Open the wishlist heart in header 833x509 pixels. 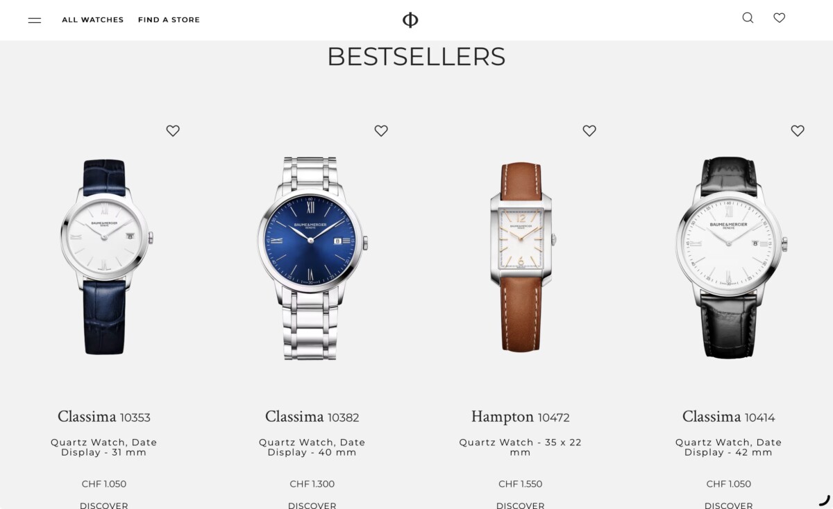[780, 18]
